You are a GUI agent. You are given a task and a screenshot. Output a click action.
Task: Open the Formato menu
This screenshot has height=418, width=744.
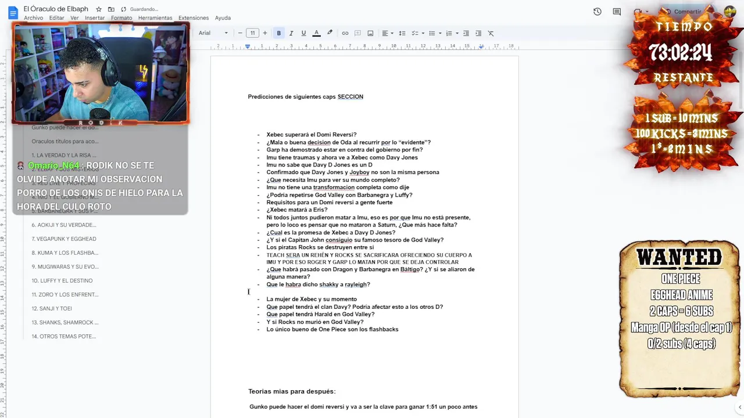coord(121,18)
